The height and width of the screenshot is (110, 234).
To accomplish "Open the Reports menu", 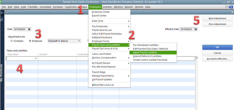I will point(129,7).
